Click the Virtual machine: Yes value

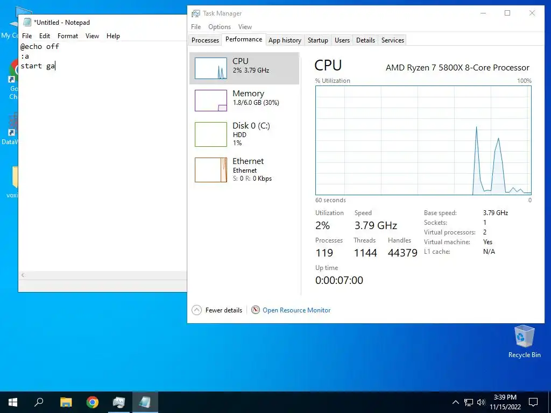(488, 242)
